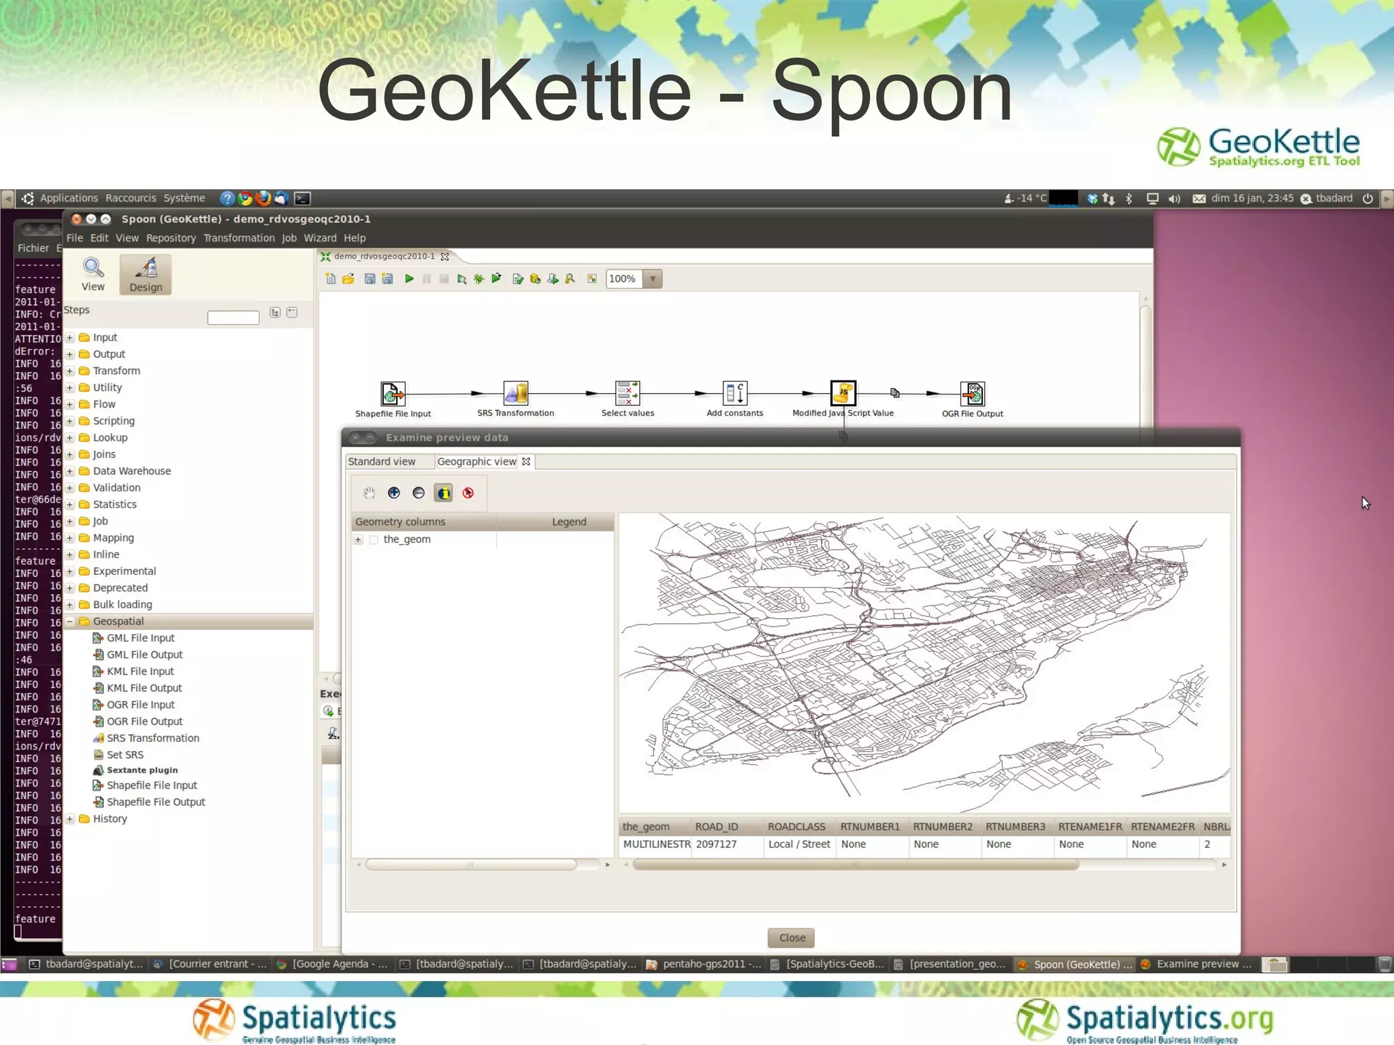Select the demo_rdvosgeoqc2010-1 transformation tab
1394x1045 pixels.
(x=385, y=256)
